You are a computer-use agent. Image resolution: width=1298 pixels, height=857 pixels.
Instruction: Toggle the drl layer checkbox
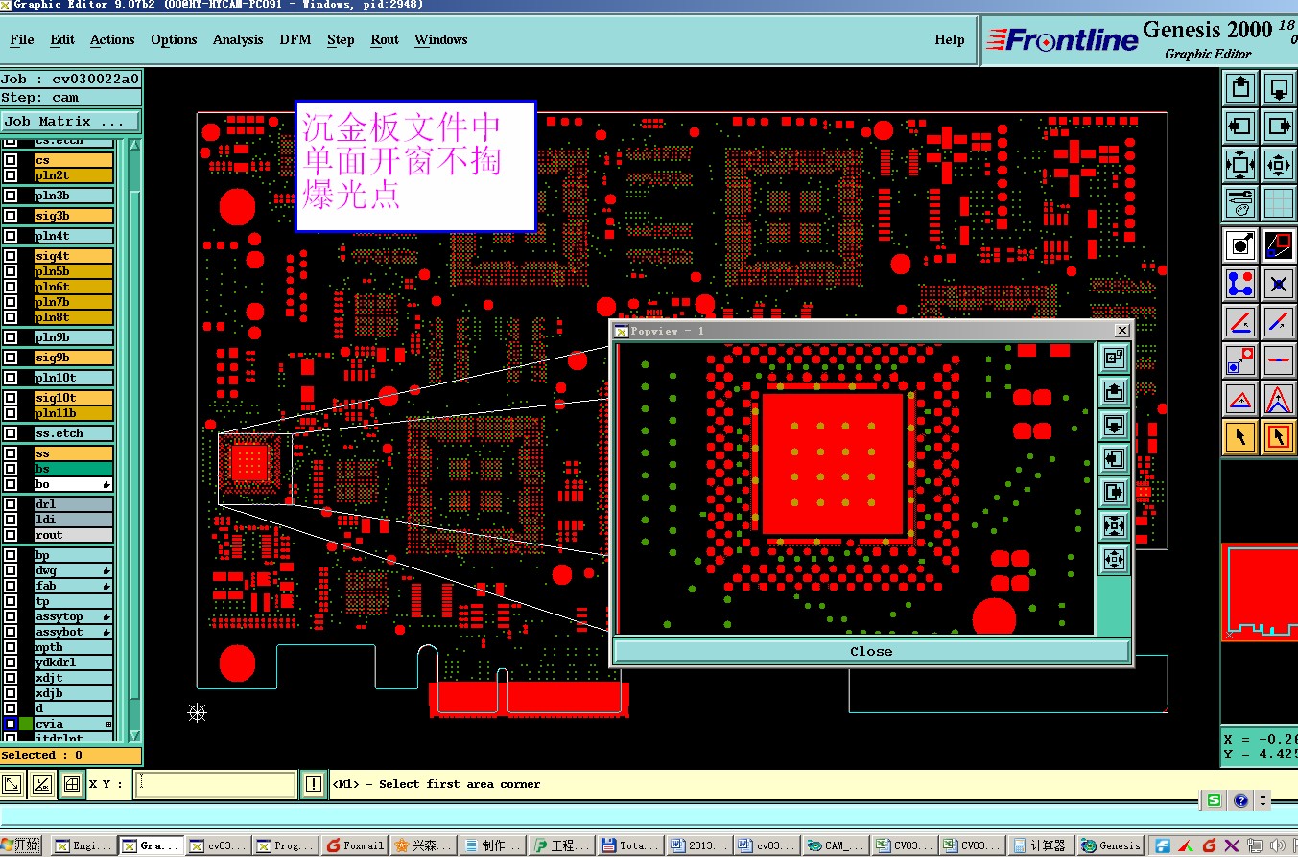(x=11, y=504)
